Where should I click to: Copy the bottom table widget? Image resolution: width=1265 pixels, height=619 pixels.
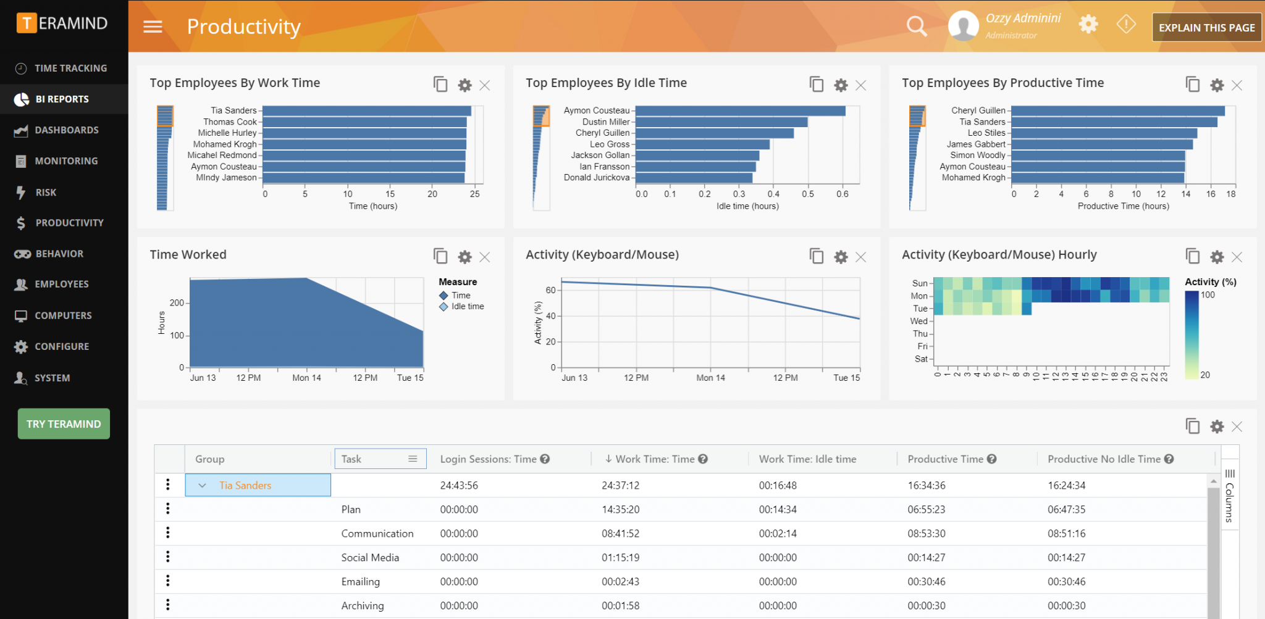pos(1192,426)
